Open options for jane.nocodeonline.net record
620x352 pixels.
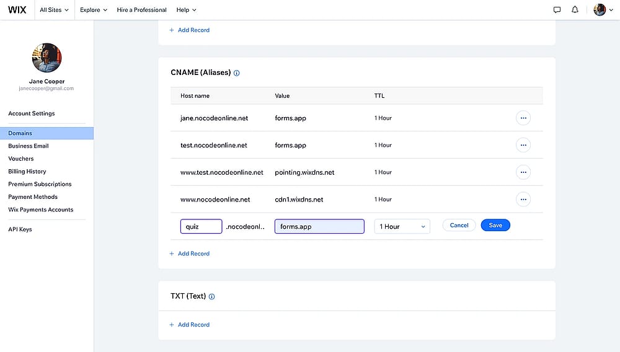click(x=523, y=118)
